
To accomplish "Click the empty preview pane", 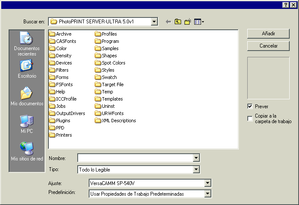I will pos(268,78).
